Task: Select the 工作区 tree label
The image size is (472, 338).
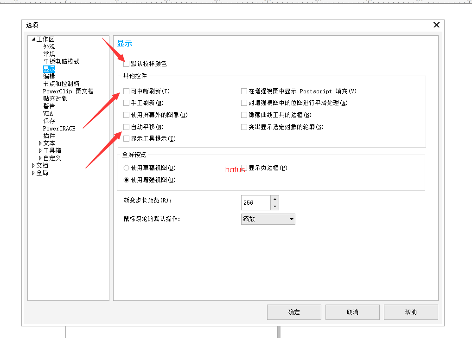Action: 45,39
